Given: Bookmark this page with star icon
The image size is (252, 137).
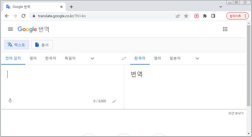Looking at the screenshot, I should pos(186,16).
